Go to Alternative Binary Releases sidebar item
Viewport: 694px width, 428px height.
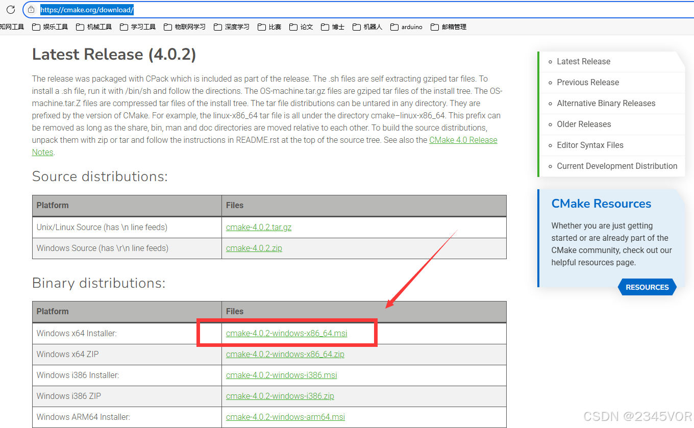(606, 103)
